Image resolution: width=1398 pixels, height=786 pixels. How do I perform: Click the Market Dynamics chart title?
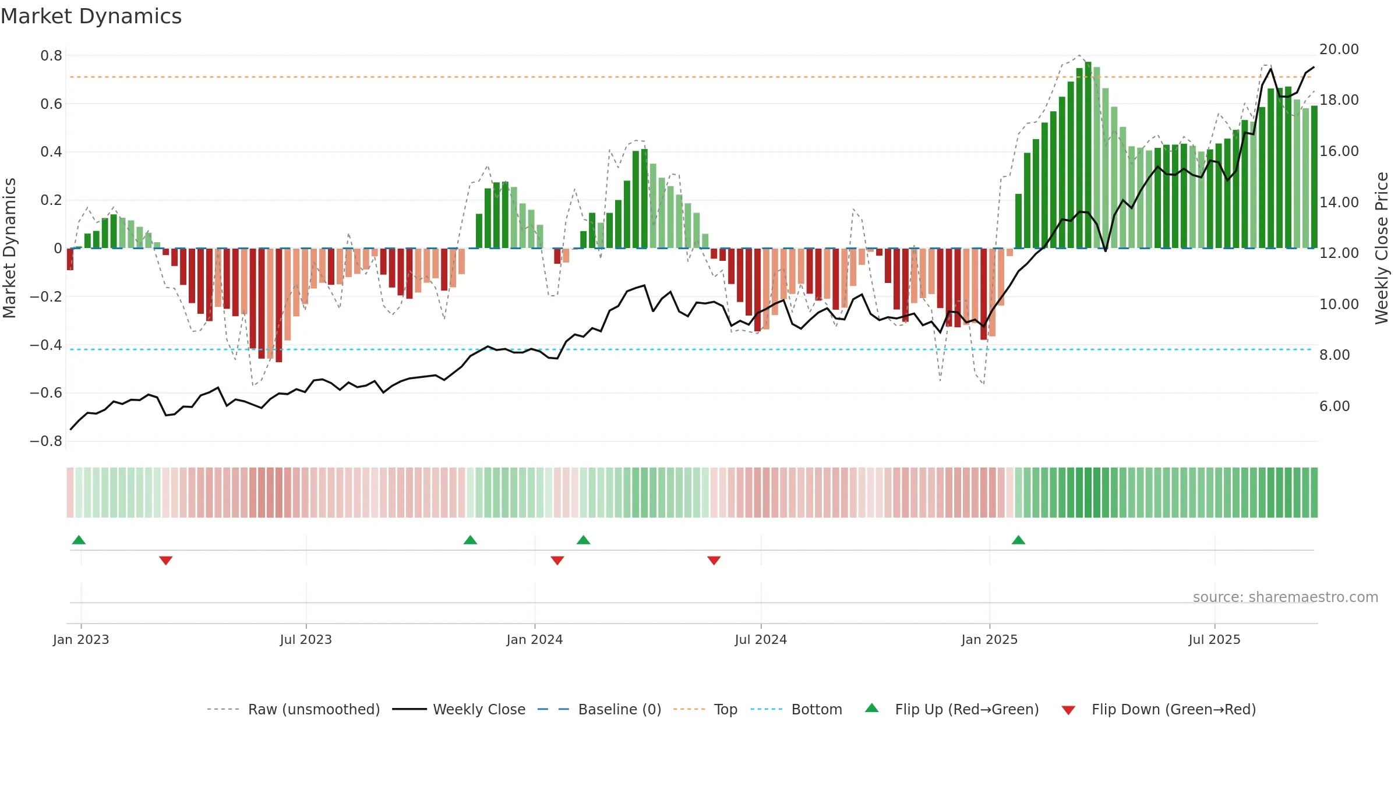coord(91,16)
